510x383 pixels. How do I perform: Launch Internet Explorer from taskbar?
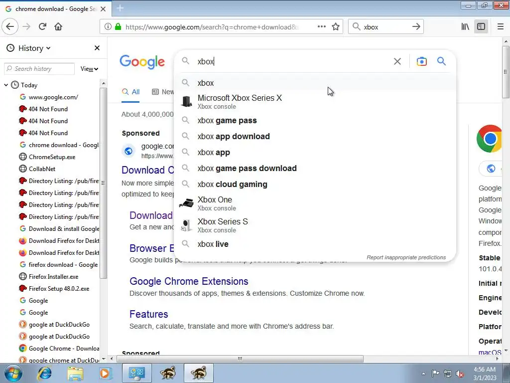(44, 373)
